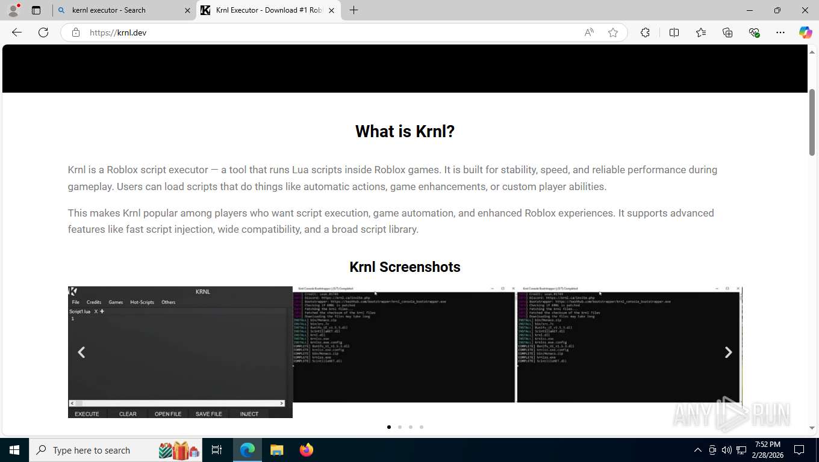Open tab actions menu icon
The height and width of the screenshot is (462, 819).
36,10
